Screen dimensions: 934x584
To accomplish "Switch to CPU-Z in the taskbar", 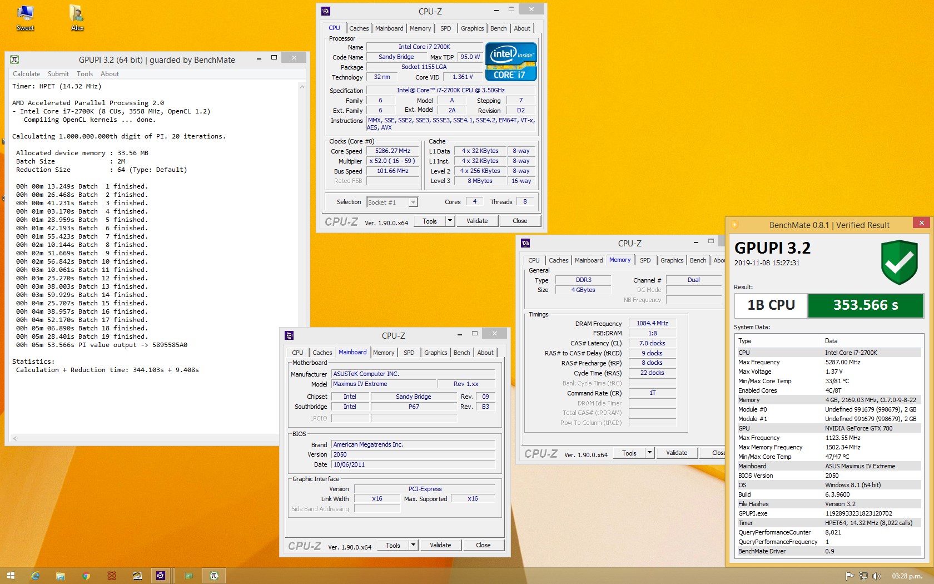I will [x=161, y=576].
